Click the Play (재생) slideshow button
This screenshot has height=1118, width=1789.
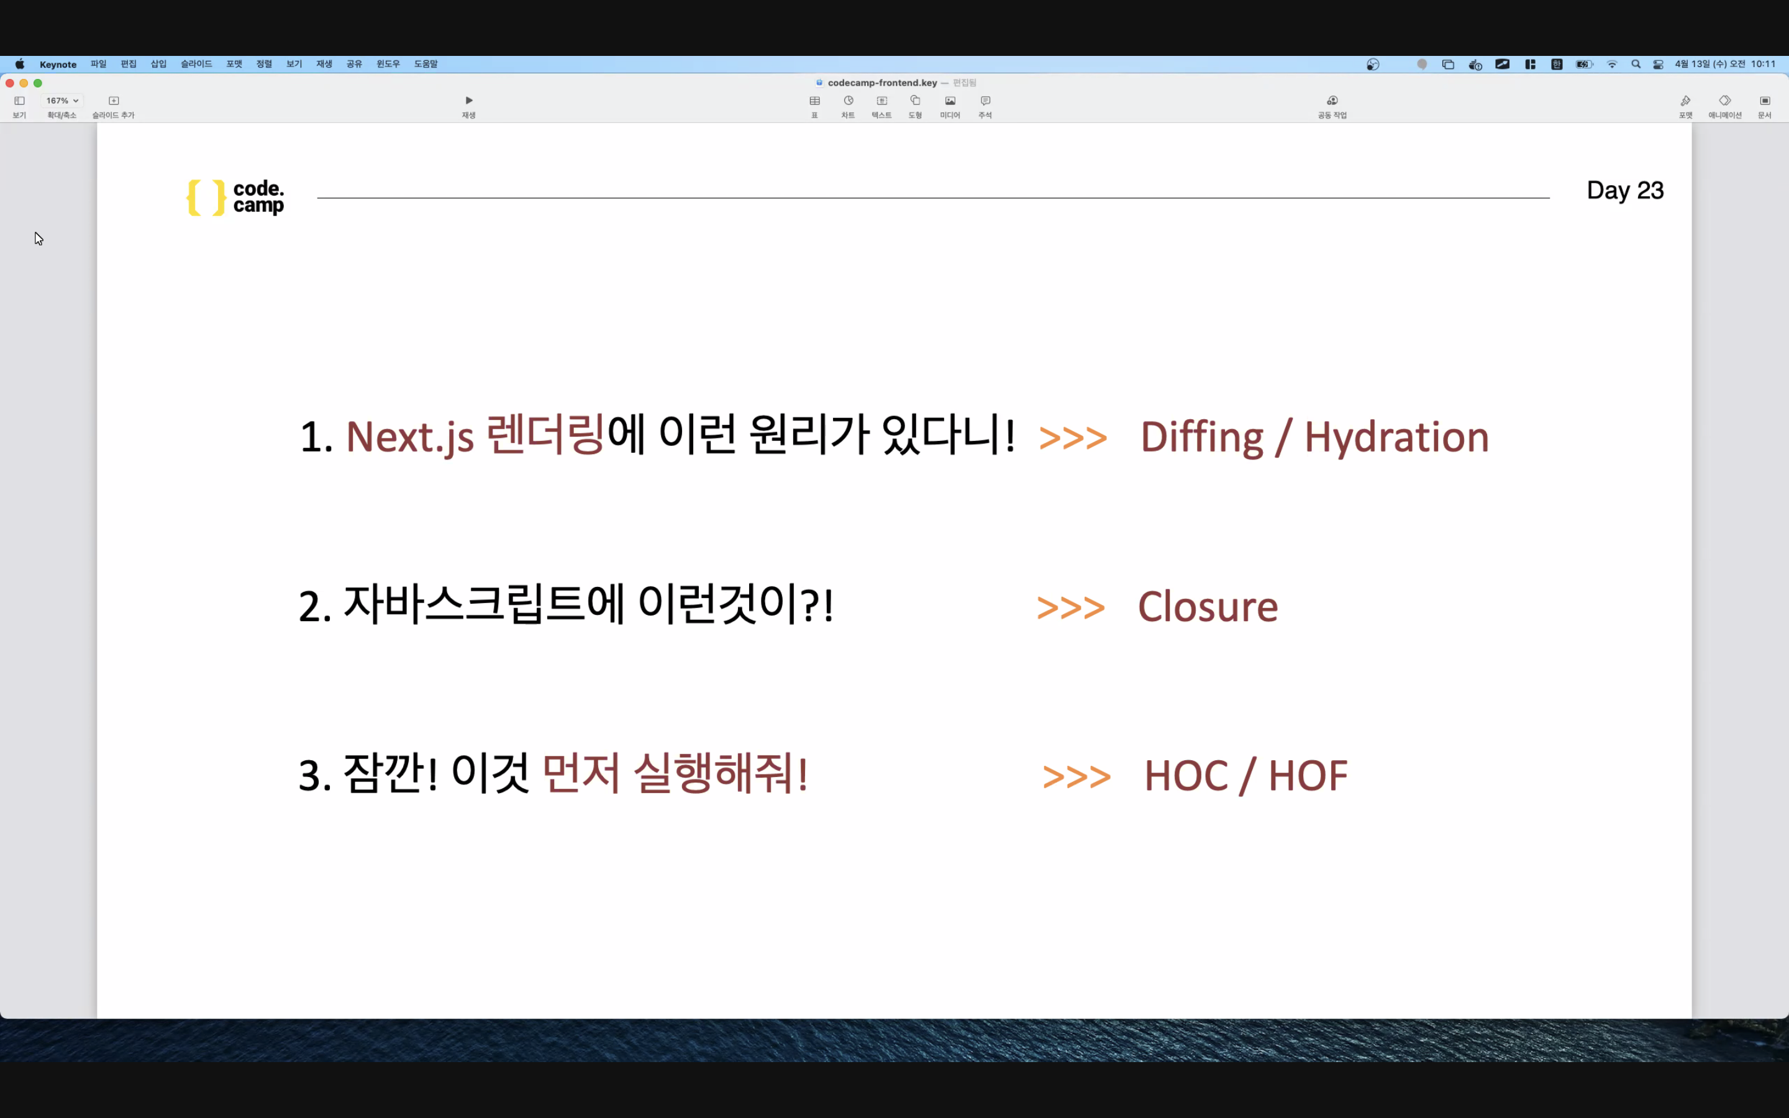click(469, 101)
